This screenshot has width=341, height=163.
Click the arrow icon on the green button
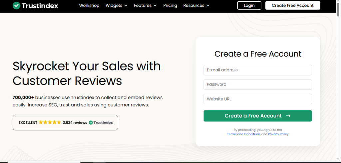(288, 116)
